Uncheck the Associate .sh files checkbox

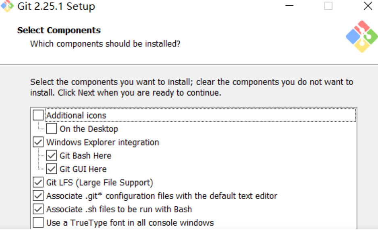tap(38, 209)
